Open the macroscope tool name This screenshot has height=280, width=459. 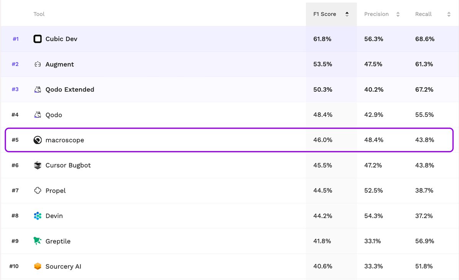(65, 140)
